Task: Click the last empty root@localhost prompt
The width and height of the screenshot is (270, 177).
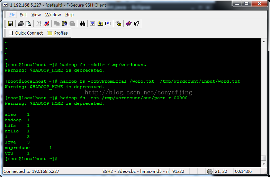Action: pyautogui.click(x=31, y=159)
